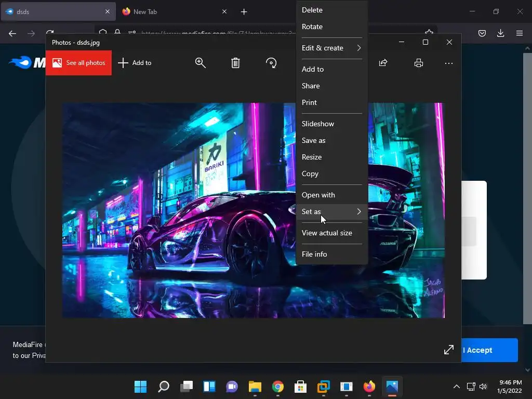532x399 pixels.
Task: Click the Add to button in Photos toolbar
Action: tap(135, 63)
